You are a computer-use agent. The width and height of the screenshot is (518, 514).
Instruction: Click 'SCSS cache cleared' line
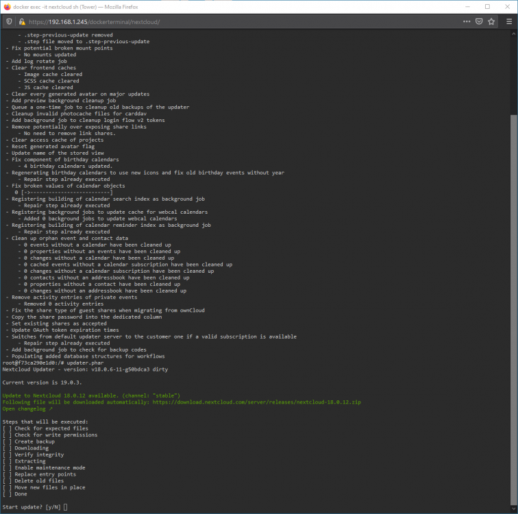[51, 81]
